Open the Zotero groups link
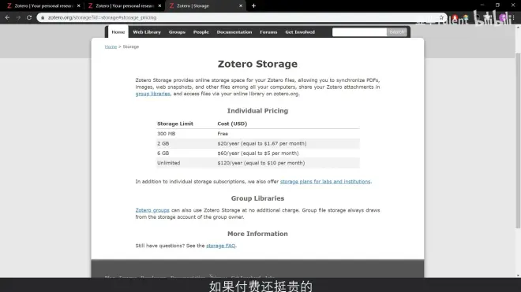The image size is (521, 292). 152,210
